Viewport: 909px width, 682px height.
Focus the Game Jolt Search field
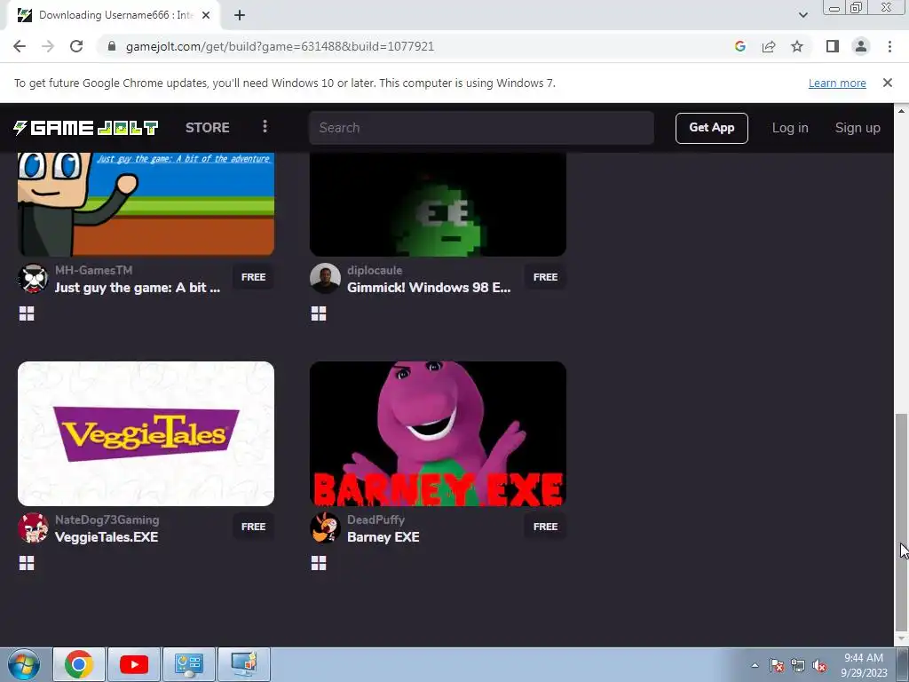pos(481,128)
